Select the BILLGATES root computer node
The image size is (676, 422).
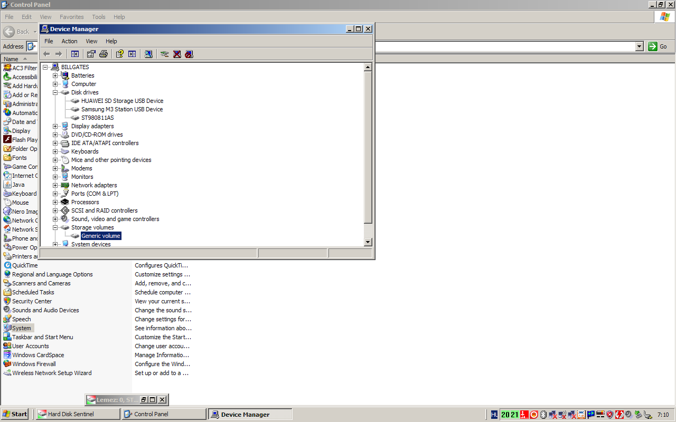coord(75,67)
